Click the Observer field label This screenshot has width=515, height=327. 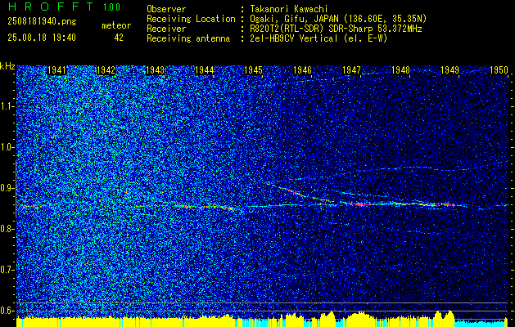(166, 9)
